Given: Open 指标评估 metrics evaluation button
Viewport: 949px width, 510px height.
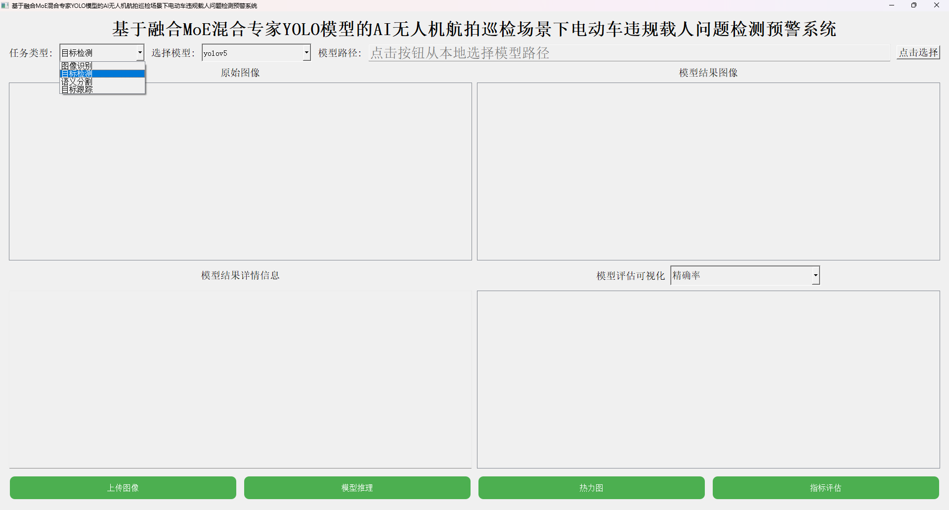Looking at the screenshot, I should point(826,488).
